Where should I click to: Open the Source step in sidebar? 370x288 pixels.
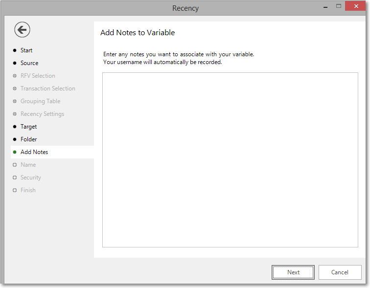pyautogui.click(x=29, y=63)
